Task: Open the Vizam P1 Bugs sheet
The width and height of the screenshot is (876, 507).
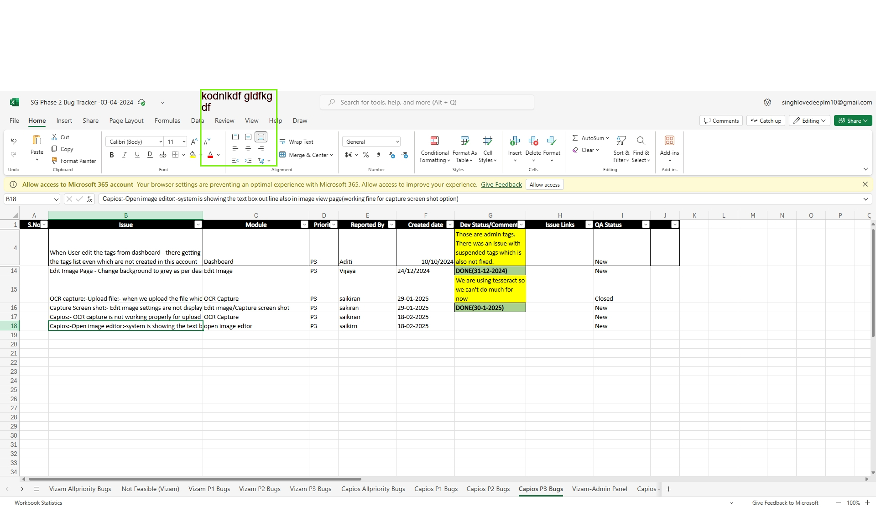Action: point(209,489)
